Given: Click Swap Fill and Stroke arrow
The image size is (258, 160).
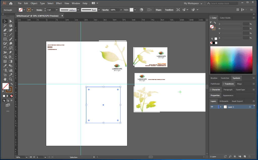Looking at the screenshot, I should [x=11, y=84].
